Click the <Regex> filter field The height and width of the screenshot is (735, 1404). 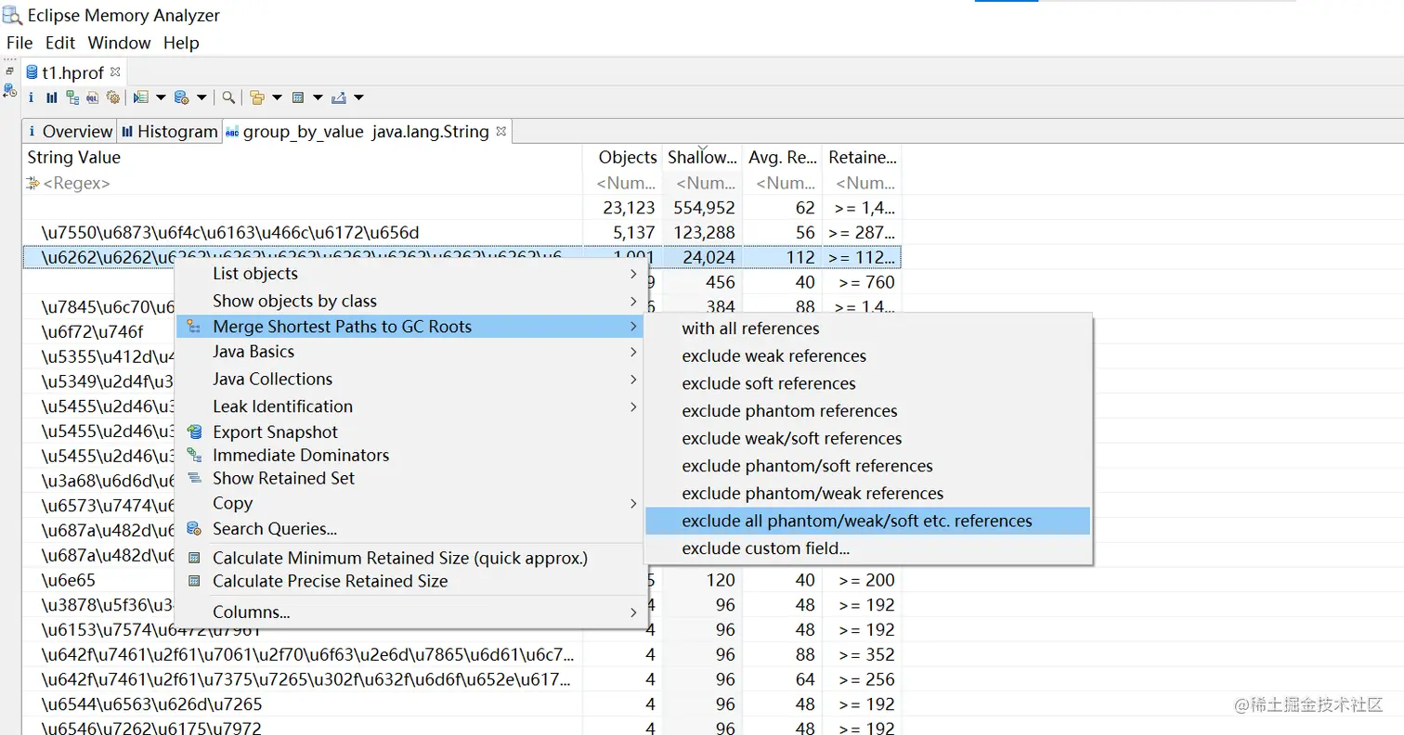pyautogui.click(x=303, y=184)
